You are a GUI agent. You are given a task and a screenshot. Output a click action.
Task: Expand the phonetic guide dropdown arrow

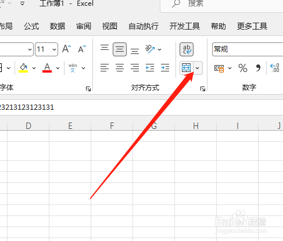84,68
